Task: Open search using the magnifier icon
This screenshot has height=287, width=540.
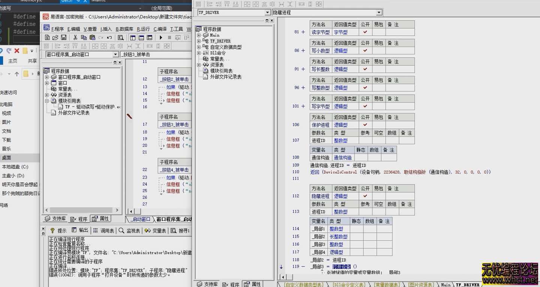Action: tap(121, 37)
